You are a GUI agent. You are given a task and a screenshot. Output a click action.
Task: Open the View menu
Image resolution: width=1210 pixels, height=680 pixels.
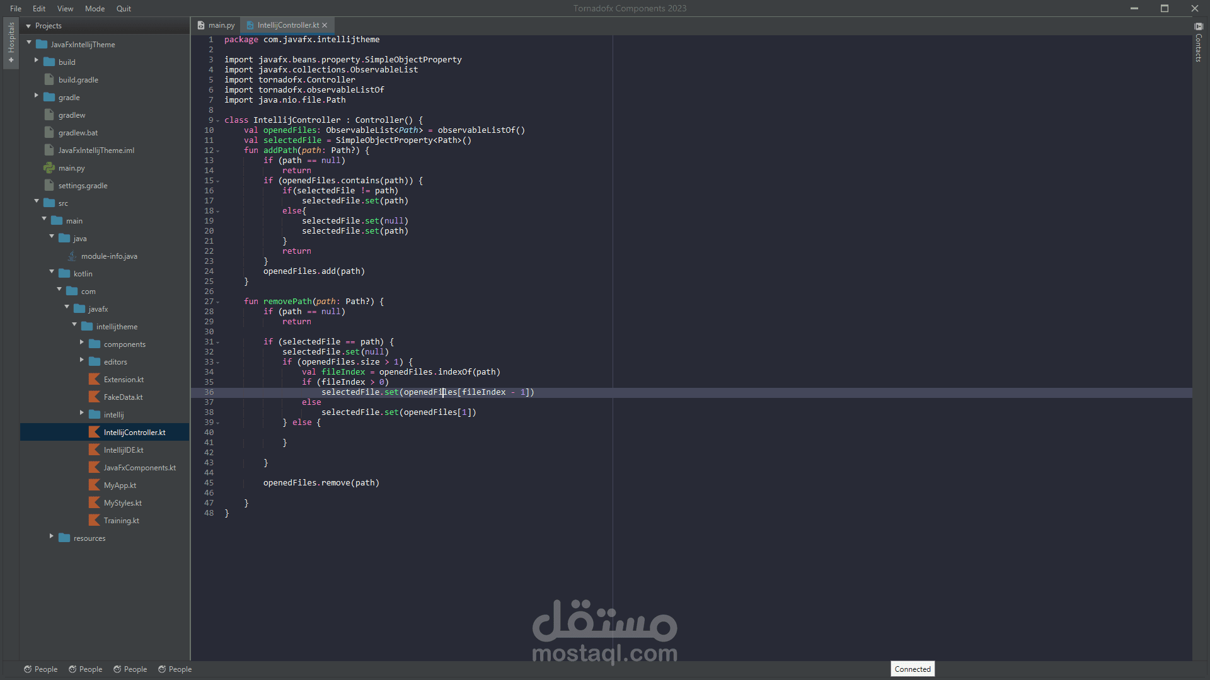coord(66,9)
